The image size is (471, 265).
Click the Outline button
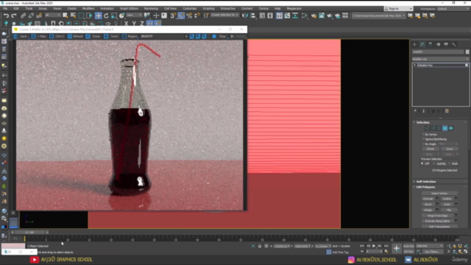click(x=447, y=199)
